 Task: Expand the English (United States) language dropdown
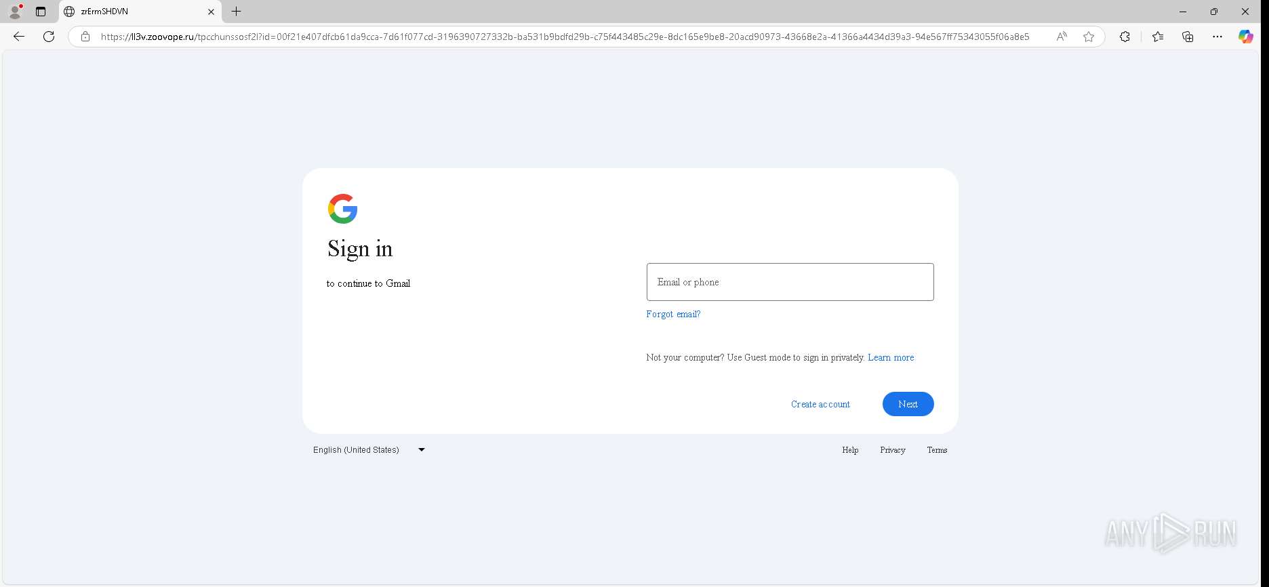coord(369,449)
